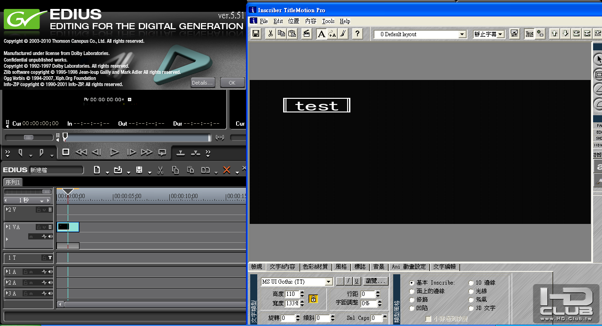Click the monitor preview icon in TitleMotion toolbar
This screenshot has width=602, height=326.
514,34
